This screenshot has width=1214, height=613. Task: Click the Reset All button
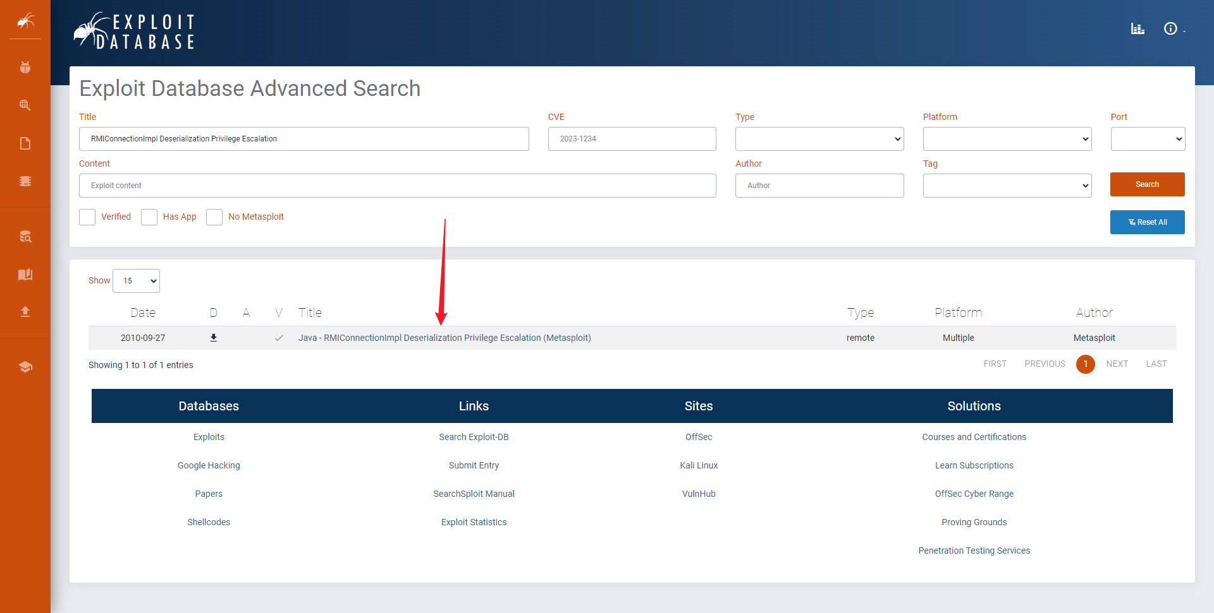point(1147,222)
